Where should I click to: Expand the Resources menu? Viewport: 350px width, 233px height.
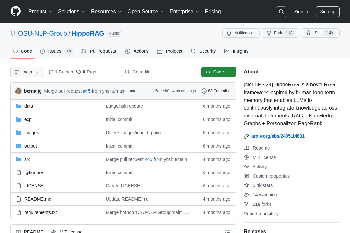coord(106,12)
